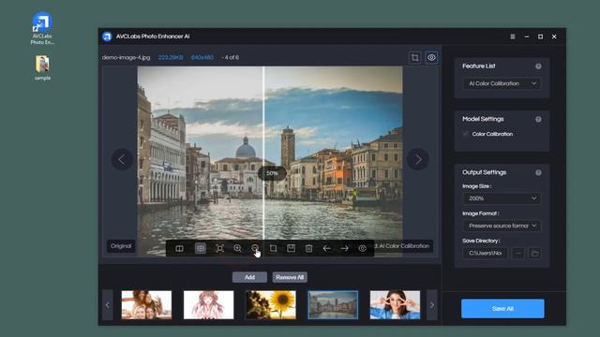The height and width of the screenshot is (337, 600).
Task: Select the sunflower thumbnail
Action: 271,305
